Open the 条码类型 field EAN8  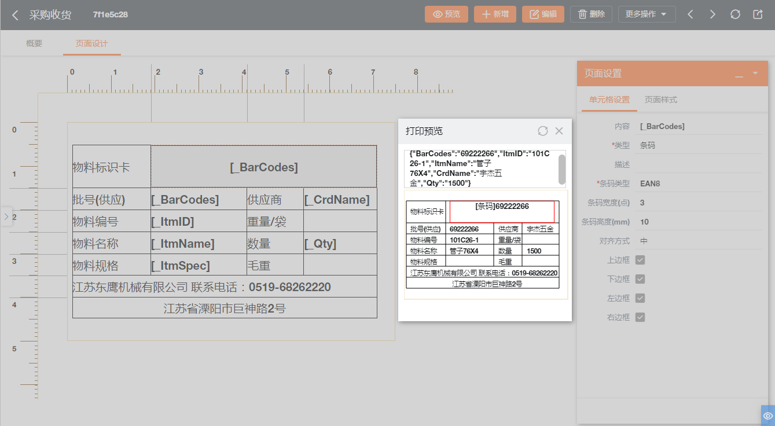click(699, 183)
